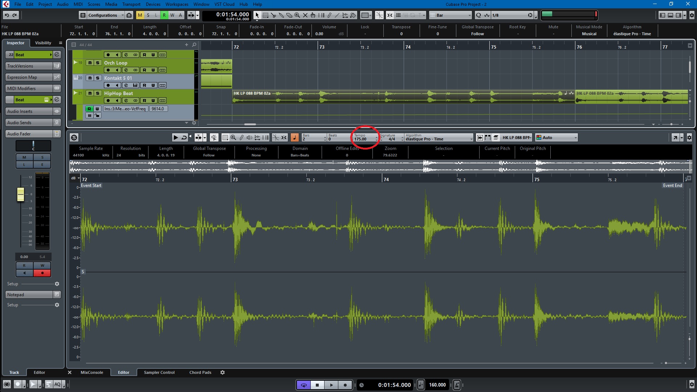Image resolution: width=697 pixels, height=392 pixels.
Task: Select the Glue tool in toolbar
Action: pos(281,15)
